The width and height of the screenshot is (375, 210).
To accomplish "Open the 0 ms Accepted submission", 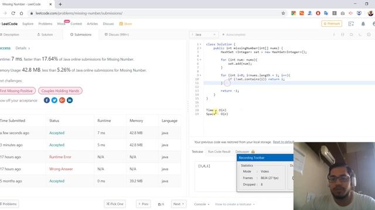I will pyautogui.click(x=57, y=181).
